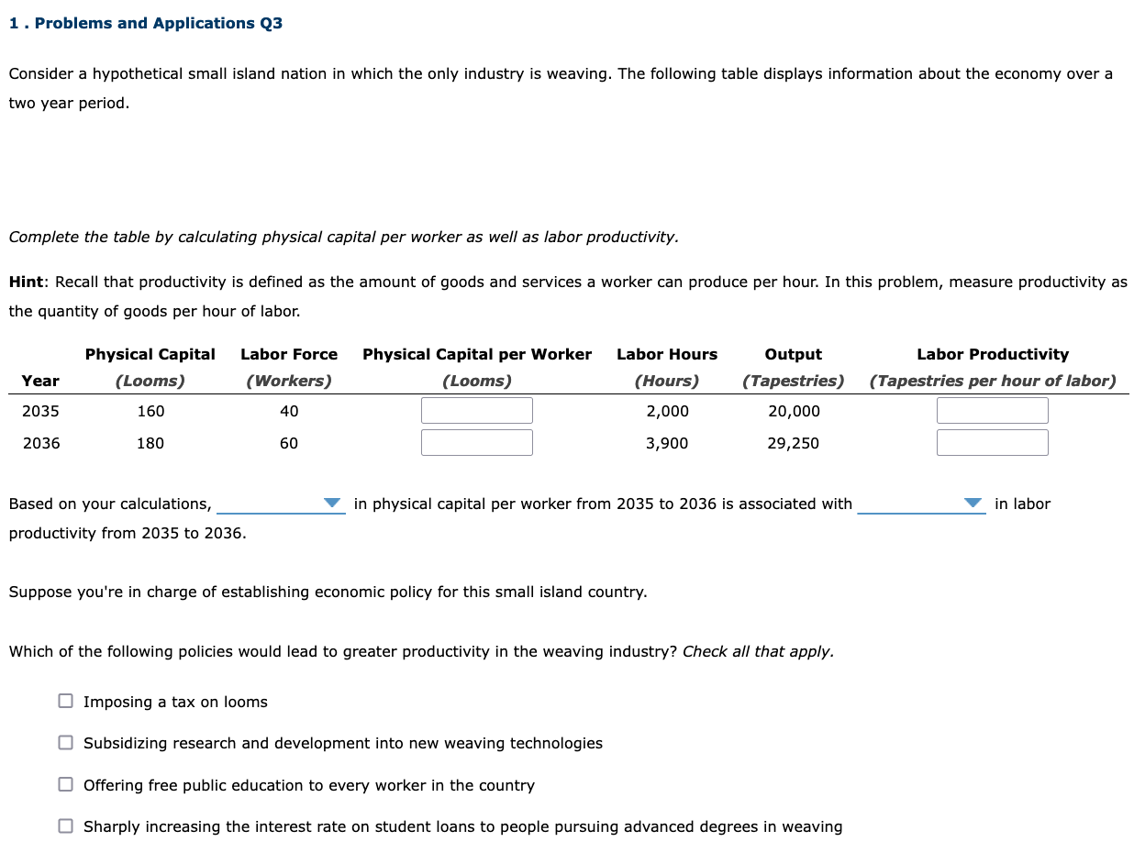Click the 2035 Physical Capital per Worker input box
The width and height of the screenshot is (1134, 864).
[x=476, y=410]
